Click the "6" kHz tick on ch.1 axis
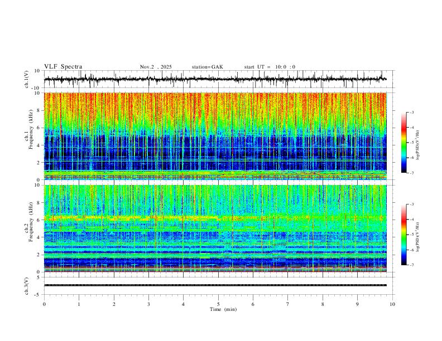The height and width of the screenshot is (341, 442). tap(39, 128)
